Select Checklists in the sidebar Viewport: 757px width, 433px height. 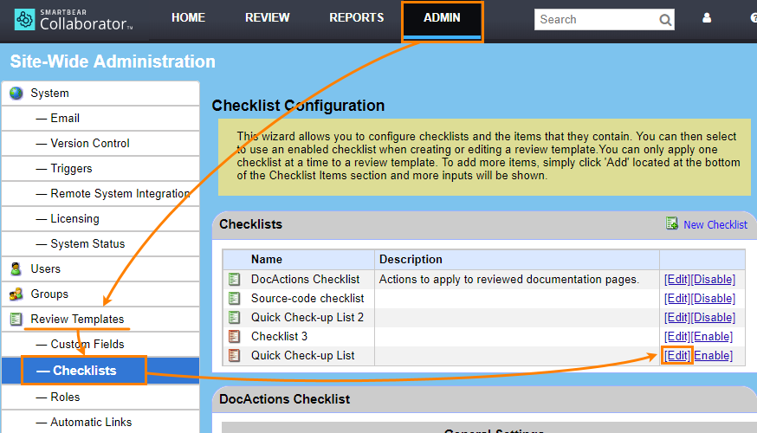[x=100, y=371]
